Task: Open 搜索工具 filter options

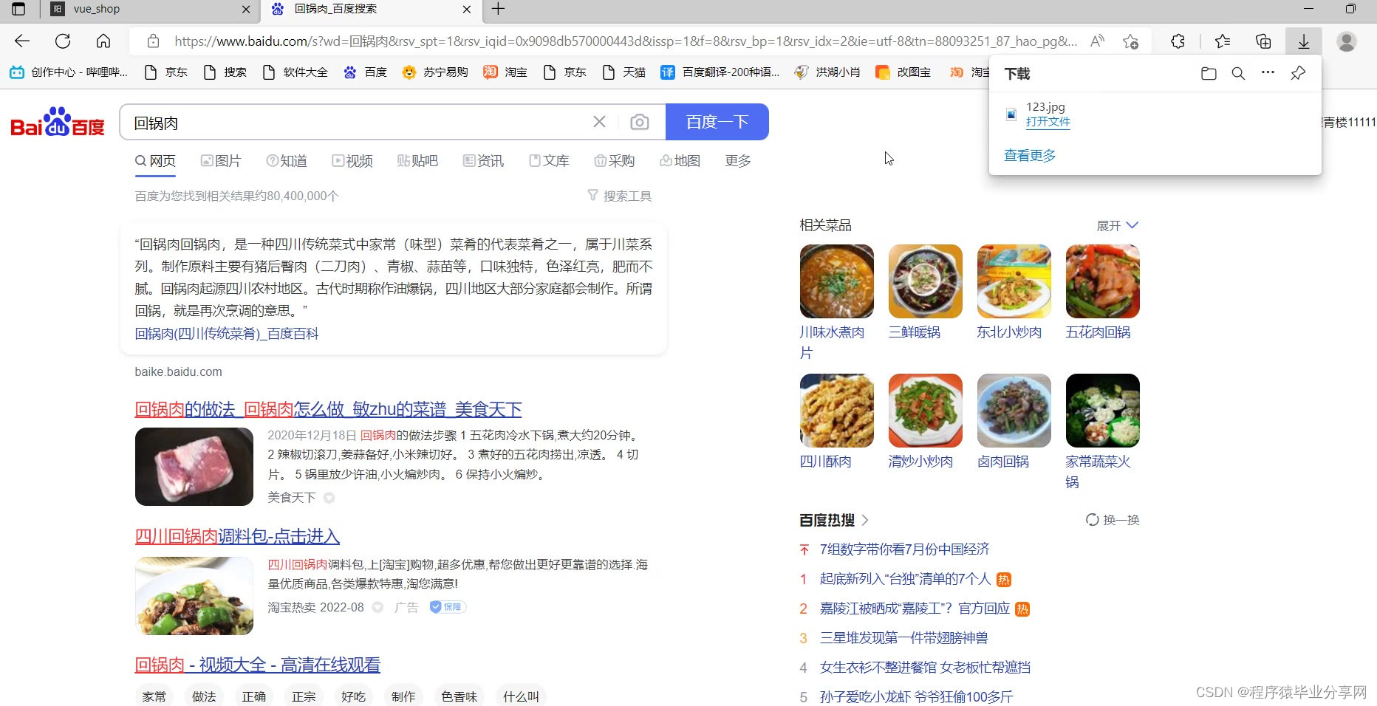Action: pos(620,196)
